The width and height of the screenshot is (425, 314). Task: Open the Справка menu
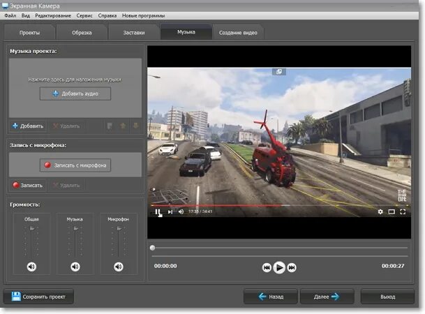click(x=107, y=16)
